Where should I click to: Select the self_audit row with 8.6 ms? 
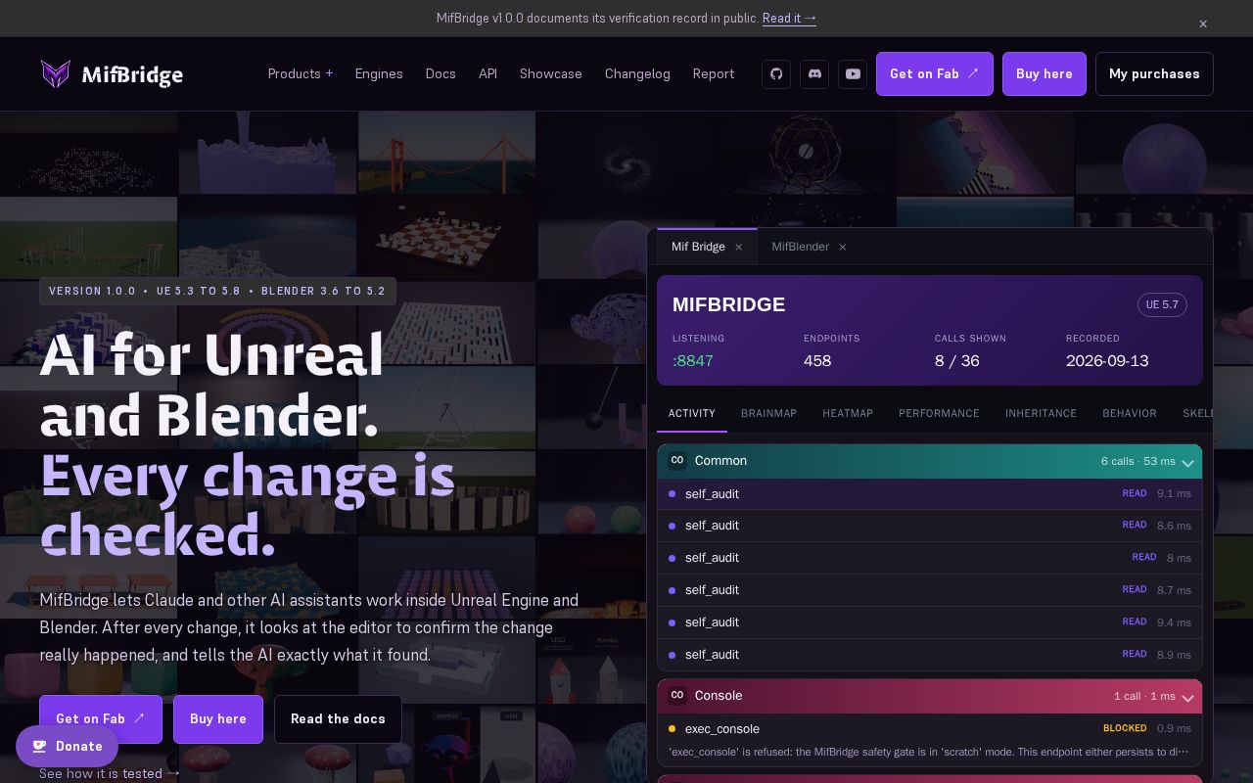930,526
